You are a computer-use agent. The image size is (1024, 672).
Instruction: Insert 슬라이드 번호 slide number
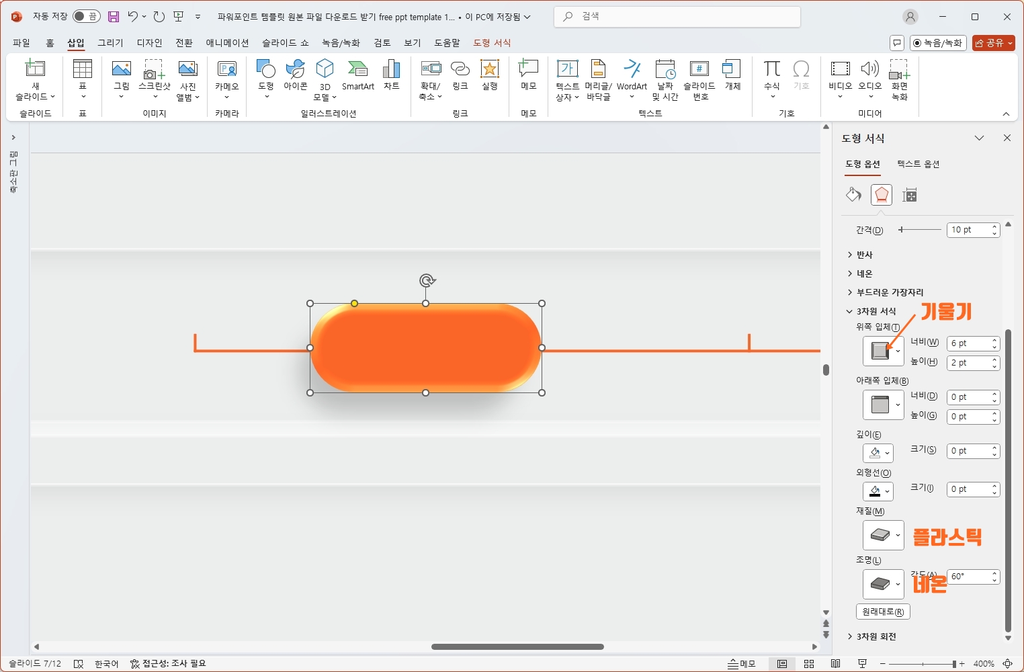pos(699,79)
